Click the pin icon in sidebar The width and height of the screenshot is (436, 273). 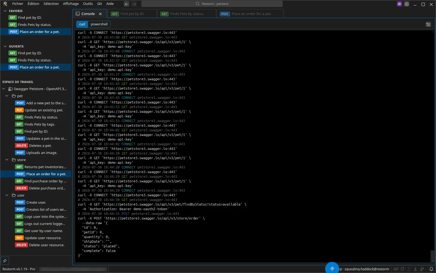pyautogui.click(x=5, y=261)
